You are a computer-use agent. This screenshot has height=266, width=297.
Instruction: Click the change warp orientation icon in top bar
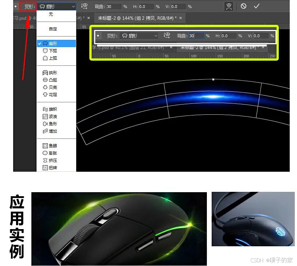pyautogui.click(x=84, y=6)
